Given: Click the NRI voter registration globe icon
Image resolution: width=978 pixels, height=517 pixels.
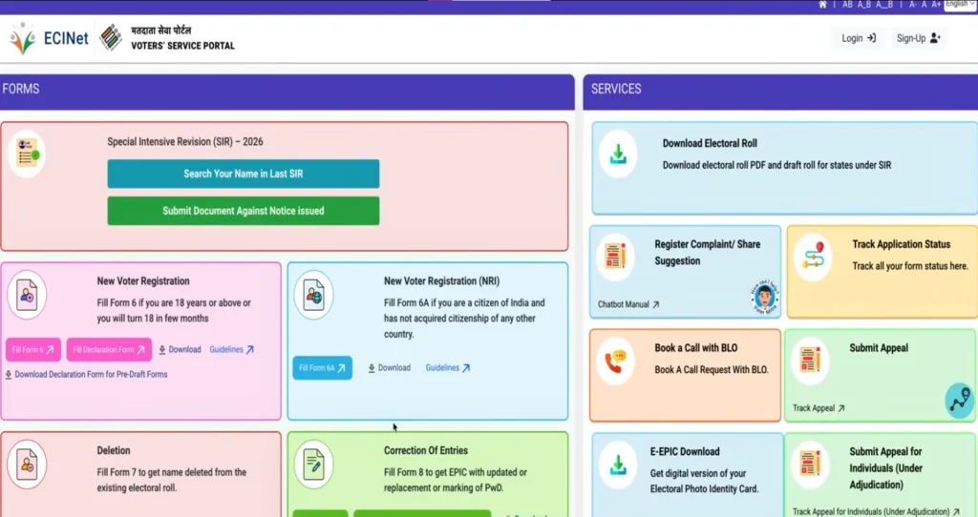Looking at the screenshot, I should pos(314,295).
